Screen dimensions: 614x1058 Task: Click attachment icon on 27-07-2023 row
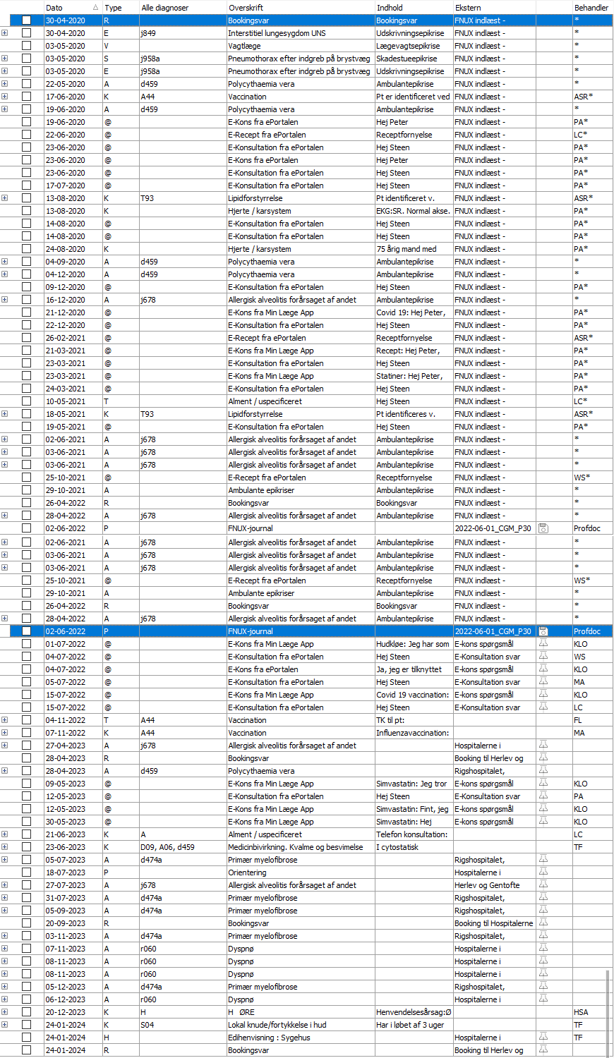pyautogui.click(x=543, y=885)
